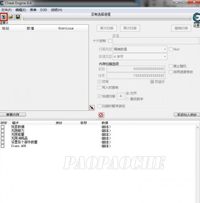Select the 无限能量 table entry
Viewport: 200px width, 203px height.
tap(18, 135)
